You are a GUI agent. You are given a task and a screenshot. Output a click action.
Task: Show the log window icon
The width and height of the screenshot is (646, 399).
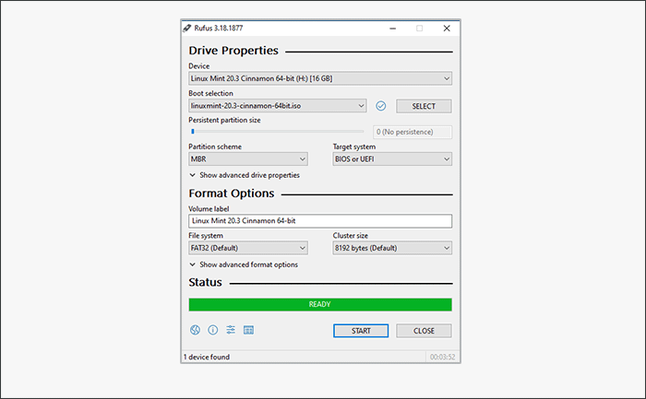(248, 330)
